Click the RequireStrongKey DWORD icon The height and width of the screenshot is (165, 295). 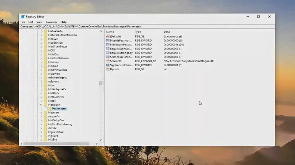(107, 53)
